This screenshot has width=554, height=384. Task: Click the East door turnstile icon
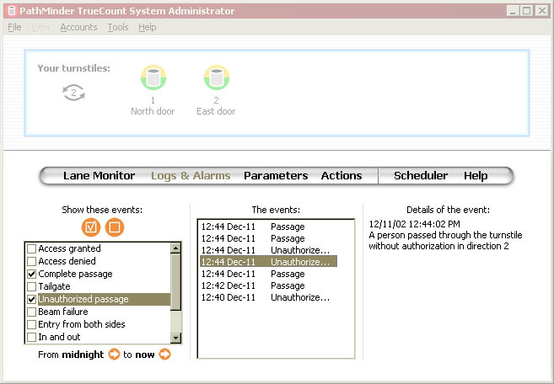[216, 79]
